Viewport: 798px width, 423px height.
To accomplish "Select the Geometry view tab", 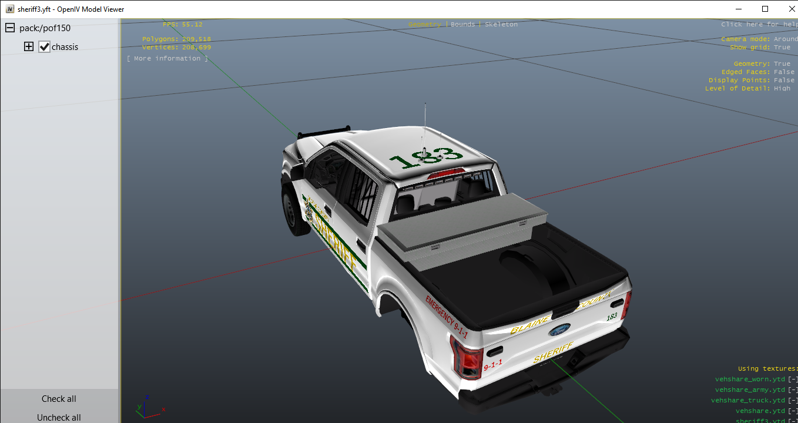I will 424,25.
